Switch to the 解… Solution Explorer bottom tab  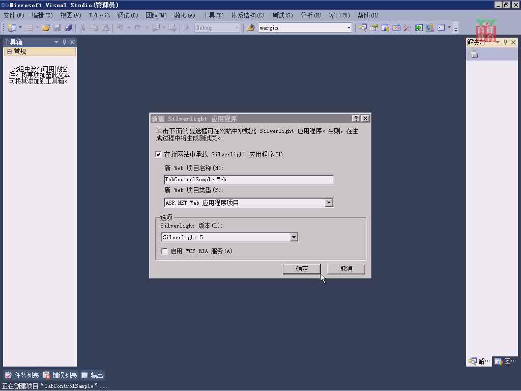pyautogui.click(x=479, y=361)
